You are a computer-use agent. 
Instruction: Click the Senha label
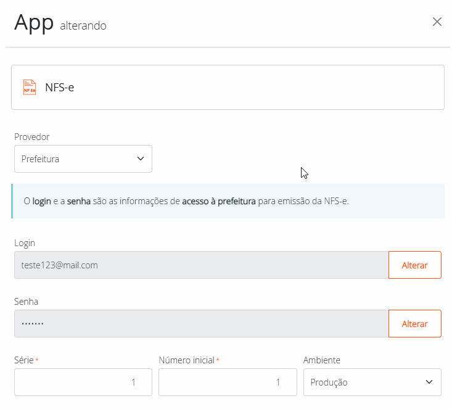coord(27,302)
